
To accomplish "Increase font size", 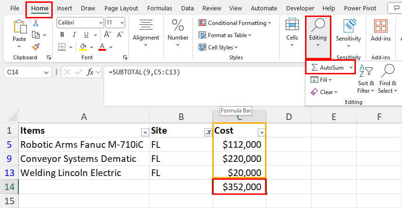I will [107, 34].
